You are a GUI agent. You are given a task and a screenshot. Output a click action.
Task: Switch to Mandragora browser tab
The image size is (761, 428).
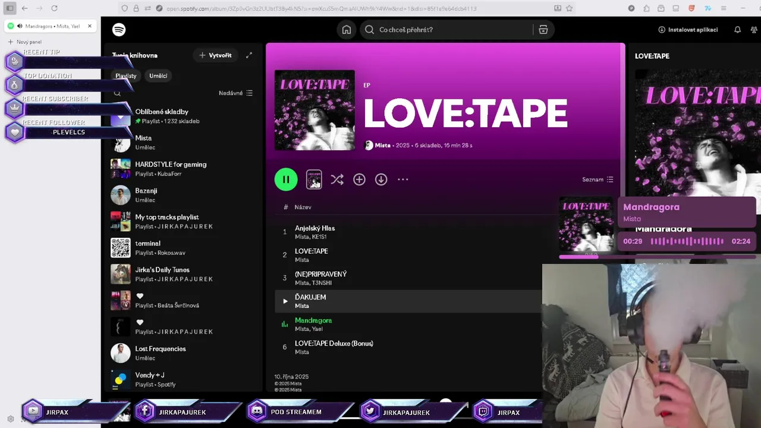point(51,26)
